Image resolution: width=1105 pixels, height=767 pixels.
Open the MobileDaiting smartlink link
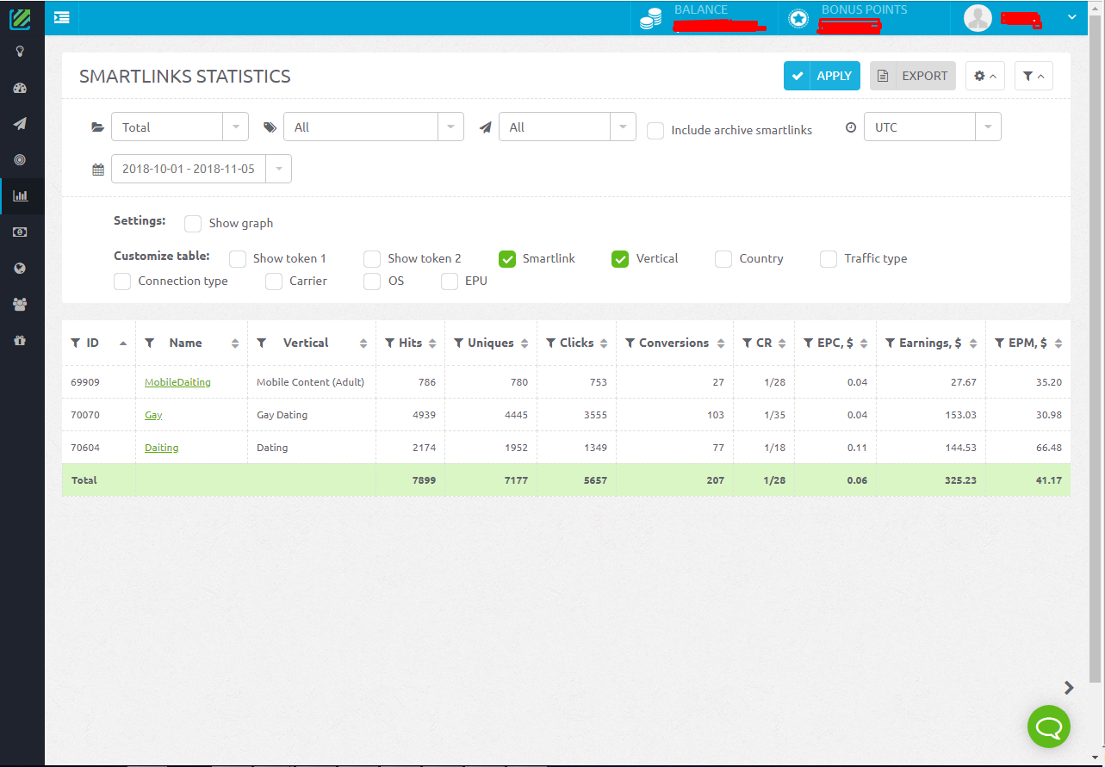coord(177,382)
